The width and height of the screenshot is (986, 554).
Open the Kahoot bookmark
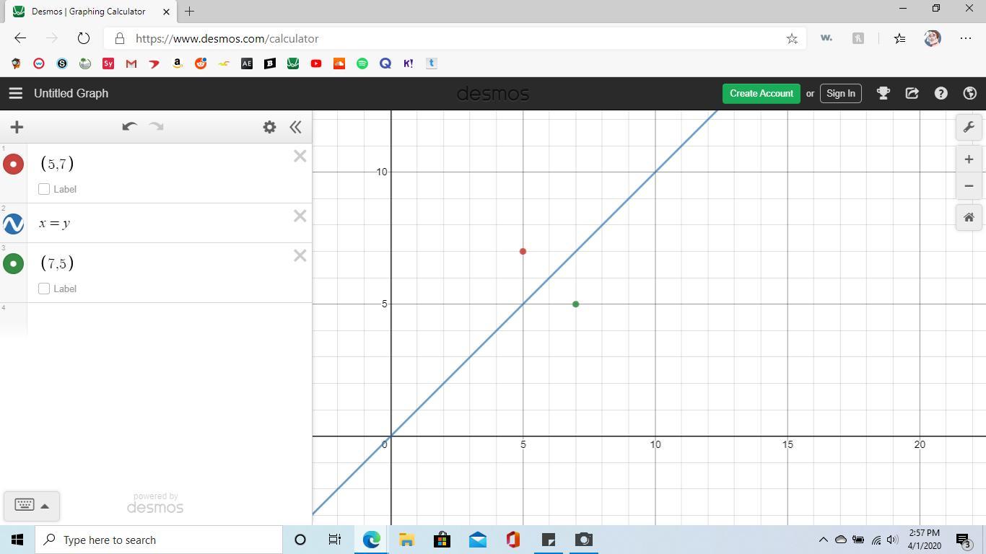[409, 63]
